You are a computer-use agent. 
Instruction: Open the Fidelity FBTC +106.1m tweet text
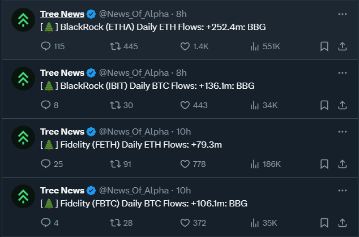144,204
